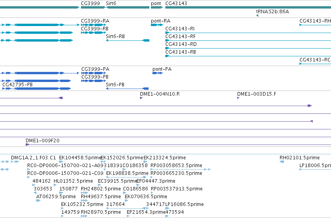Viewport: 331px width, 218px height.
Task: Click the DME1-009F20 start arrow
Action: (x=27, y=145)
